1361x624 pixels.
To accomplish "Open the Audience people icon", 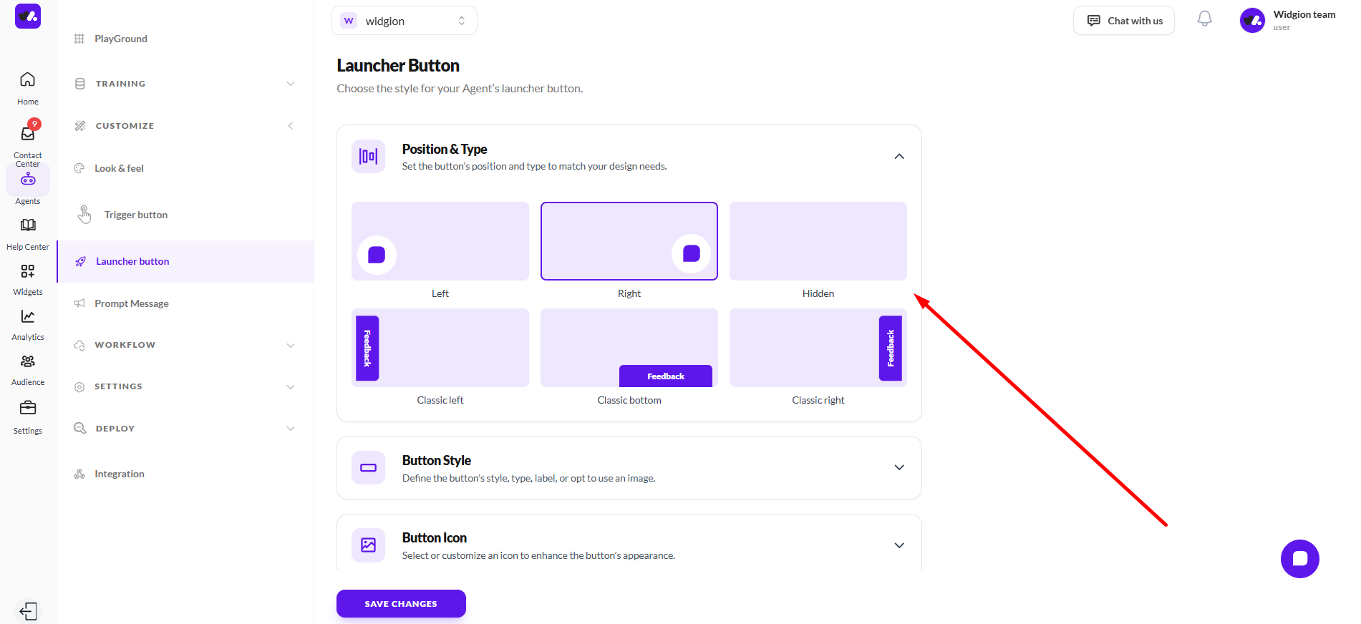I will (x=28, y=362).
